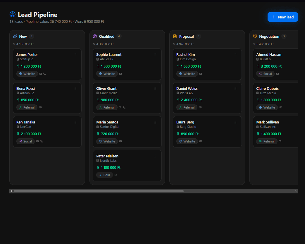Click the drag handle on James Porter card

[x=75, y=55]
